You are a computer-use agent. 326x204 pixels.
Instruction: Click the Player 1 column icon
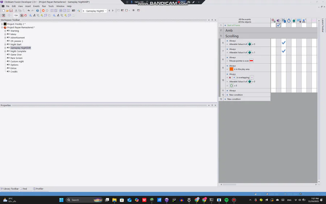coord(304,21)
